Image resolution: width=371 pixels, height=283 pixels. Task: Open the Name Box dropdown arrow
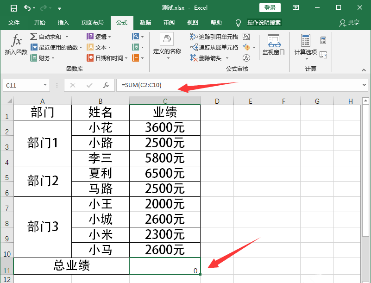click(45, 85)
